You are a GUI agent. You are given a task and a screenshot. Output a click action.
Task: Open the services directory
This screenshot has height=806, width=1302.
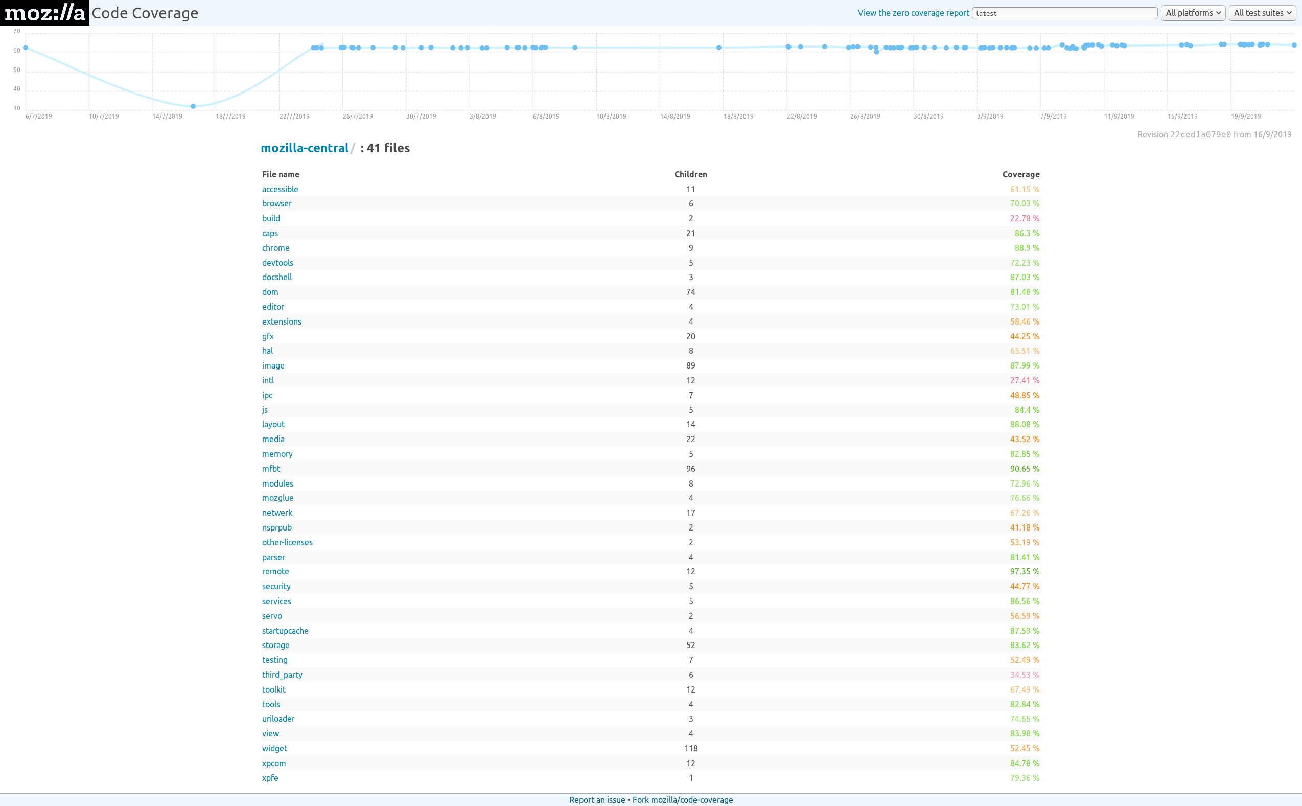[x=276, y=601]
